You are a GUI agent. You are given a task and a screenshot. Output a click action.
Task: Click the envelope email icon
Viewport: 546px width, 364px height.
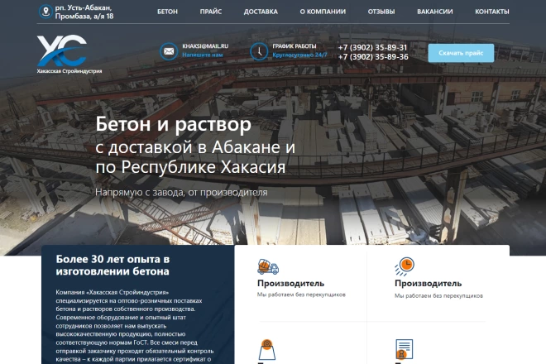(x=169, y=51)
